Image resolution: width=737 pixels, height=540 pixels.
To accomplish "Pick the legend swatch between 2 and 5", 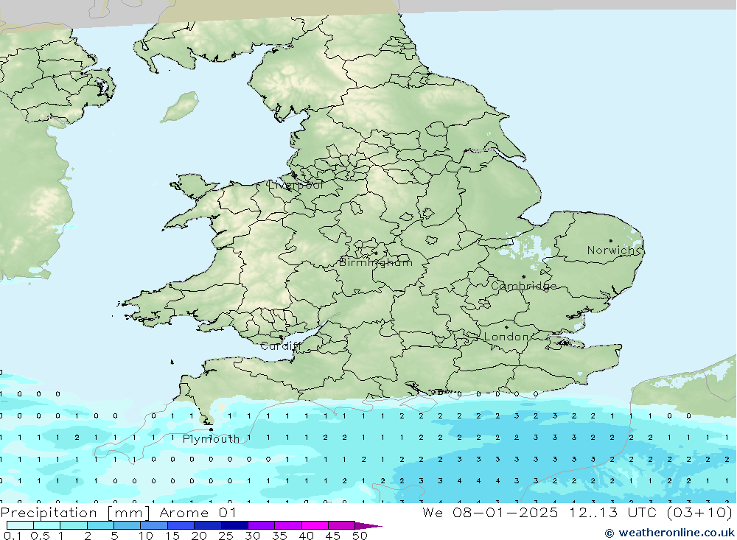I will coord(100,525).
